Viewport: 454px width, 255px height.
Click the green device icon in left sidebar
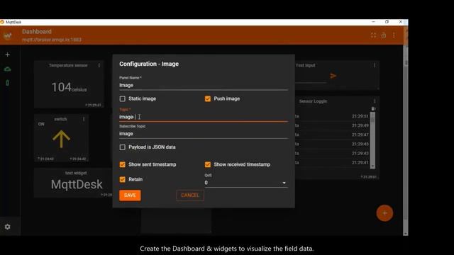pyautogui.click(x=8, y=83)
